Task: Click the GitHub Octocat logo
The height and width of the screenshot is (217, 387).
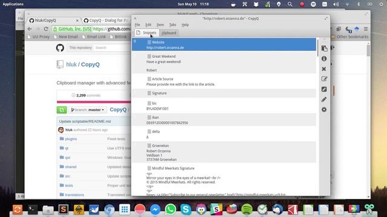Action: [x=60, y=48]
